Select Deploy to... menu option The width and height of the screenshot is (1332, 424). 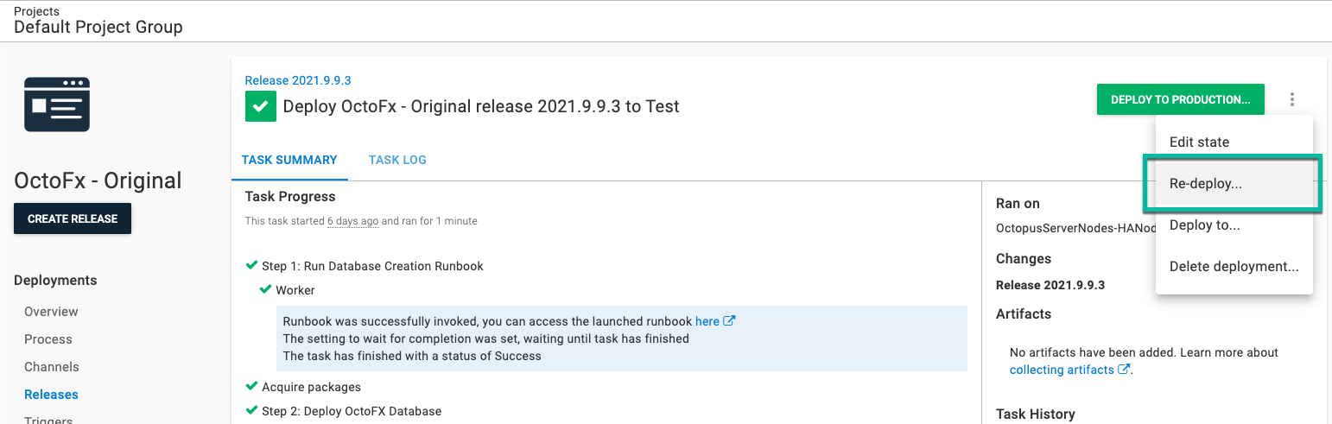pyautogui.click(x=1204, y=225)
